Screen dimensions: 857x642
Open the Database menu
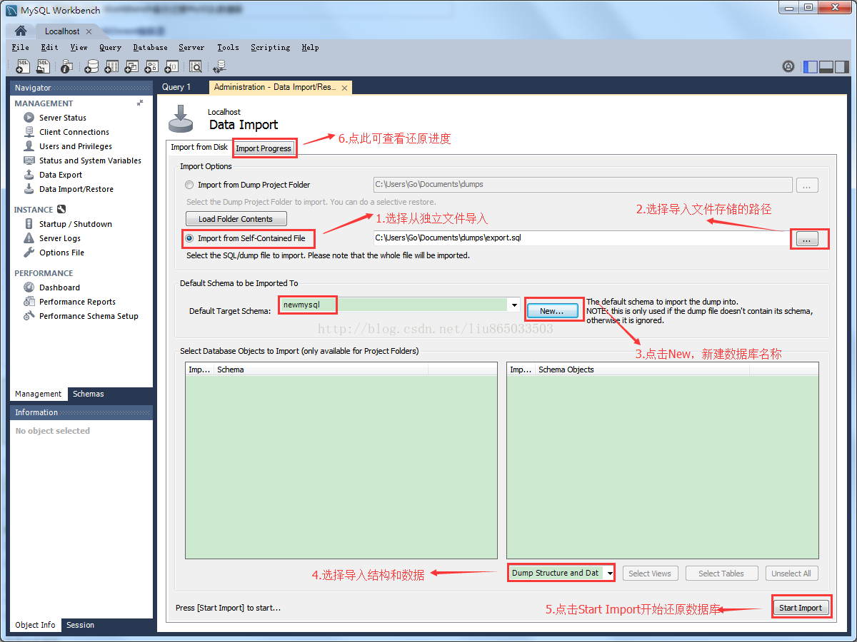point(150,47)
